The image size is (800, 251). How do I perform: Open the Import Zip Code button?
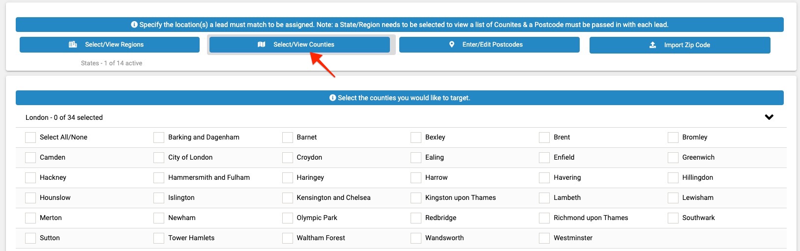(680, 45)
